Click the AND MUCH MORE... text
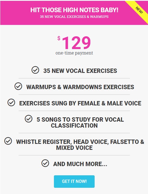Screen dimensions: 148x194 pyautogui.click(x=80, y=164)
